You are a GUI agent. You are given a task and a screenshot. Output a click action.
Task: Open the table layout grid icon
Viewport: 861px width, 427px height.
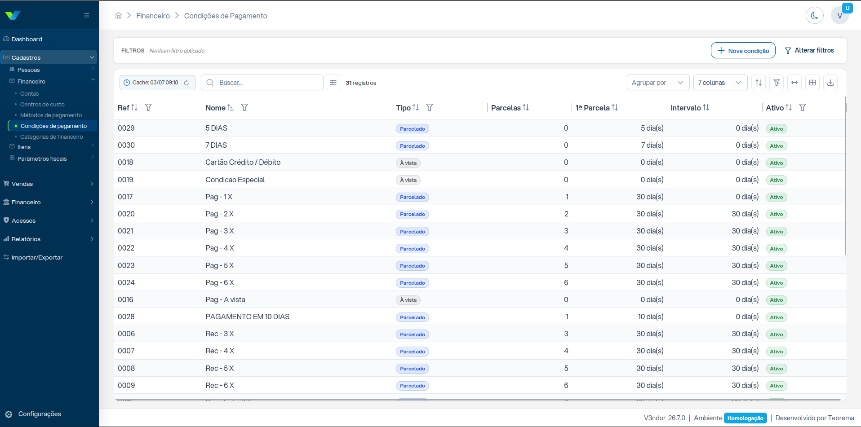[x=812, y=83]
